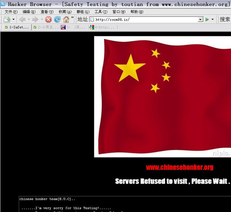Refresh the page with the blue reload icon
The height and width of the screenshot is (212, 231).
point(57,19)
